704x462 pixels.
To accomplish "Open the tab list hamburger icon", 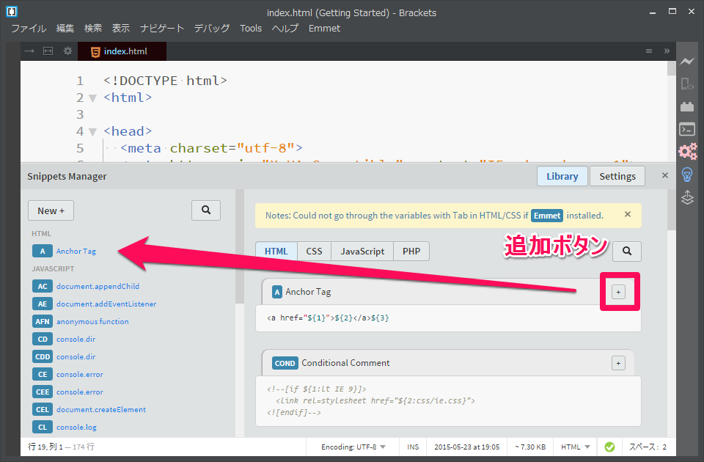I will [649, 51].
